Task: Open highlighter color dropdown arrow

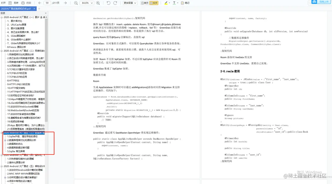Action: [169, 3]
